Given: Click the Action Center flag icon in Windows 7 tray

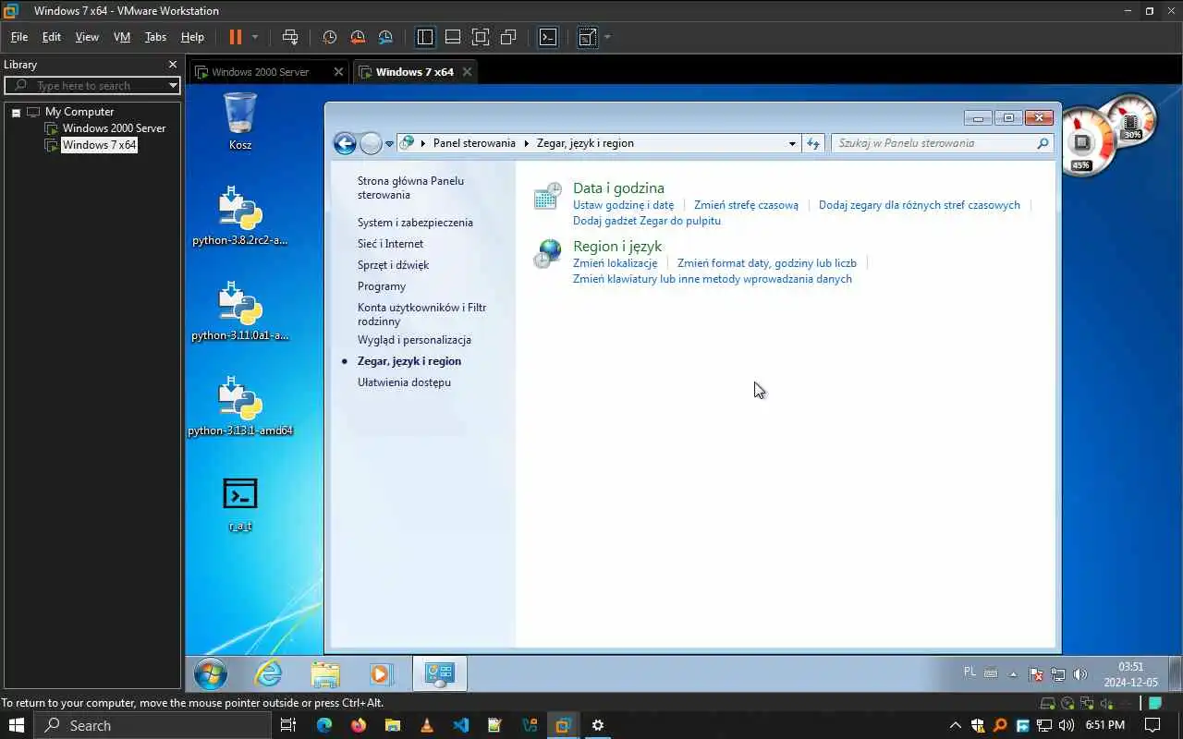Looking at the screenshot, I should (1037, 674).
